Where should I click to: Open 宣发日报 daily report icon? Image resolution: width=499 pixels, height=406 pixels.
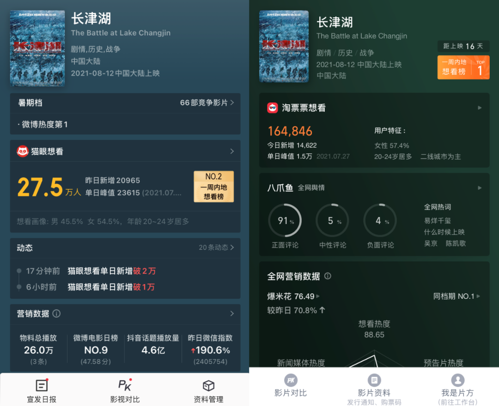pyautogui.click(x=42, y=385)
